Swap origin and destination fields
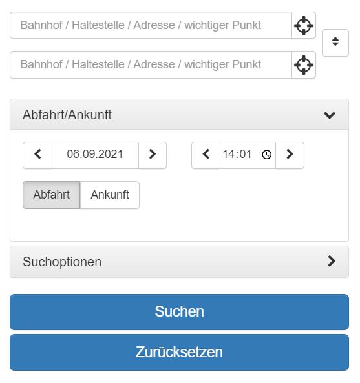This screenshot has height=383, width=360. click(x=335, y=43)
